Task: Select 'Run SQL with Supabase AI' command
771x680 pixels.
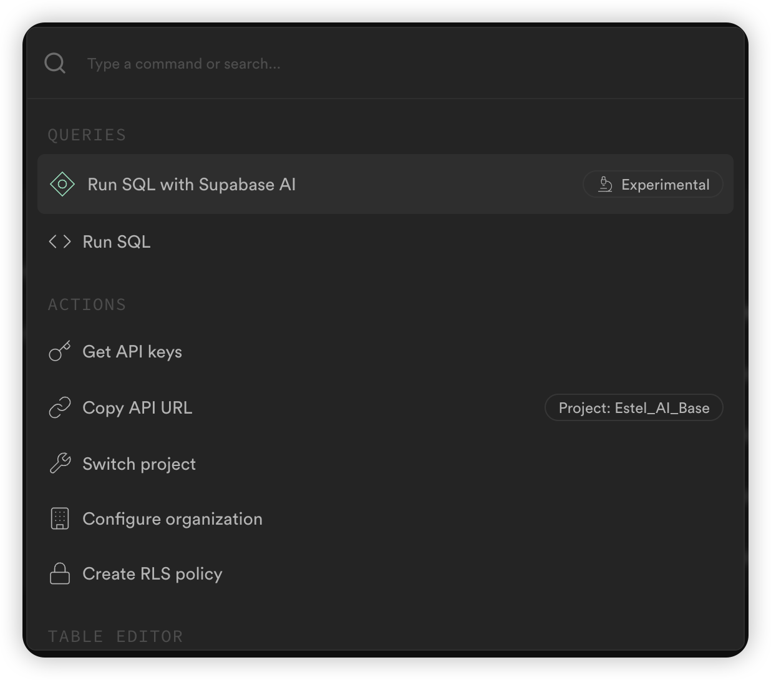Action: [192, 185]
